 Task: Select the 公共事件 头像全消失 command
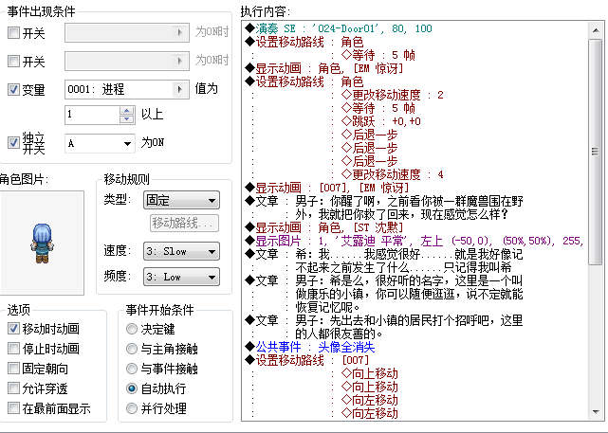click(310, 347)
